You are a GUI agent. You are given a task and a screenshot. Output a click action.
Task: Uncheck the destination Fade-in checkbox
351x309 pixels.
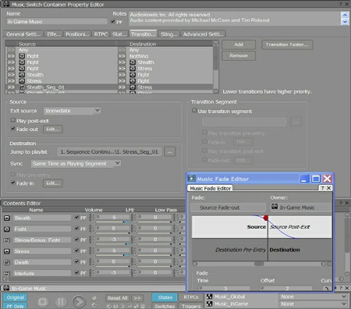pos(12,183)
